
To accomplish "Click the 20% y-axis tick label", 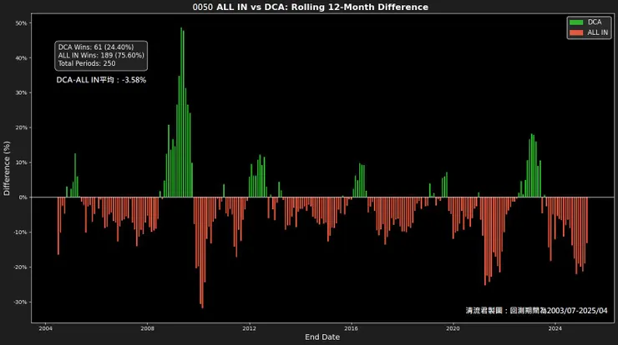I will tap(22, 127).
